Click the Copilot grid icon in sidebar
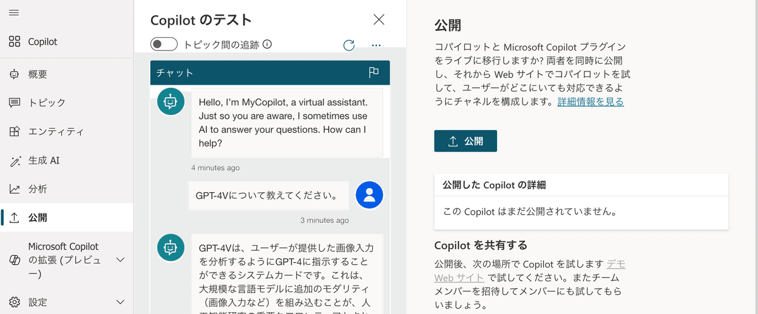Screen dimensions: 758x314 click(15, 42)
